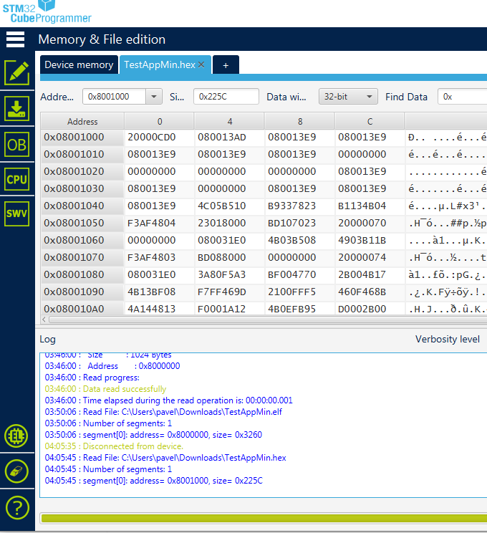Click the Verbosity level label

(x=448, y=339)
